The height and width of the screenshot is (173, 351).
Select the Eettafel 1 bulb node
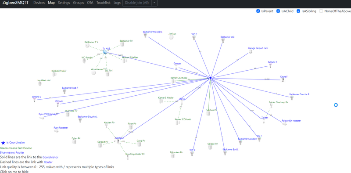[270, 66]
